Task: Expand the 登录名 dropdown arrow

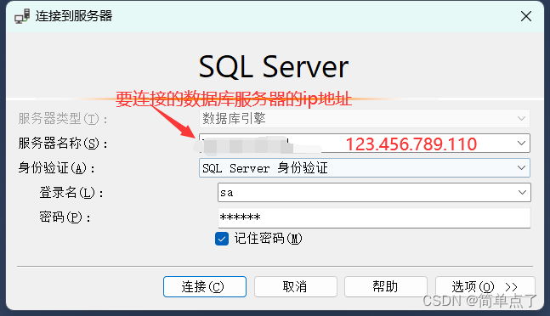Action: (522, 192)
